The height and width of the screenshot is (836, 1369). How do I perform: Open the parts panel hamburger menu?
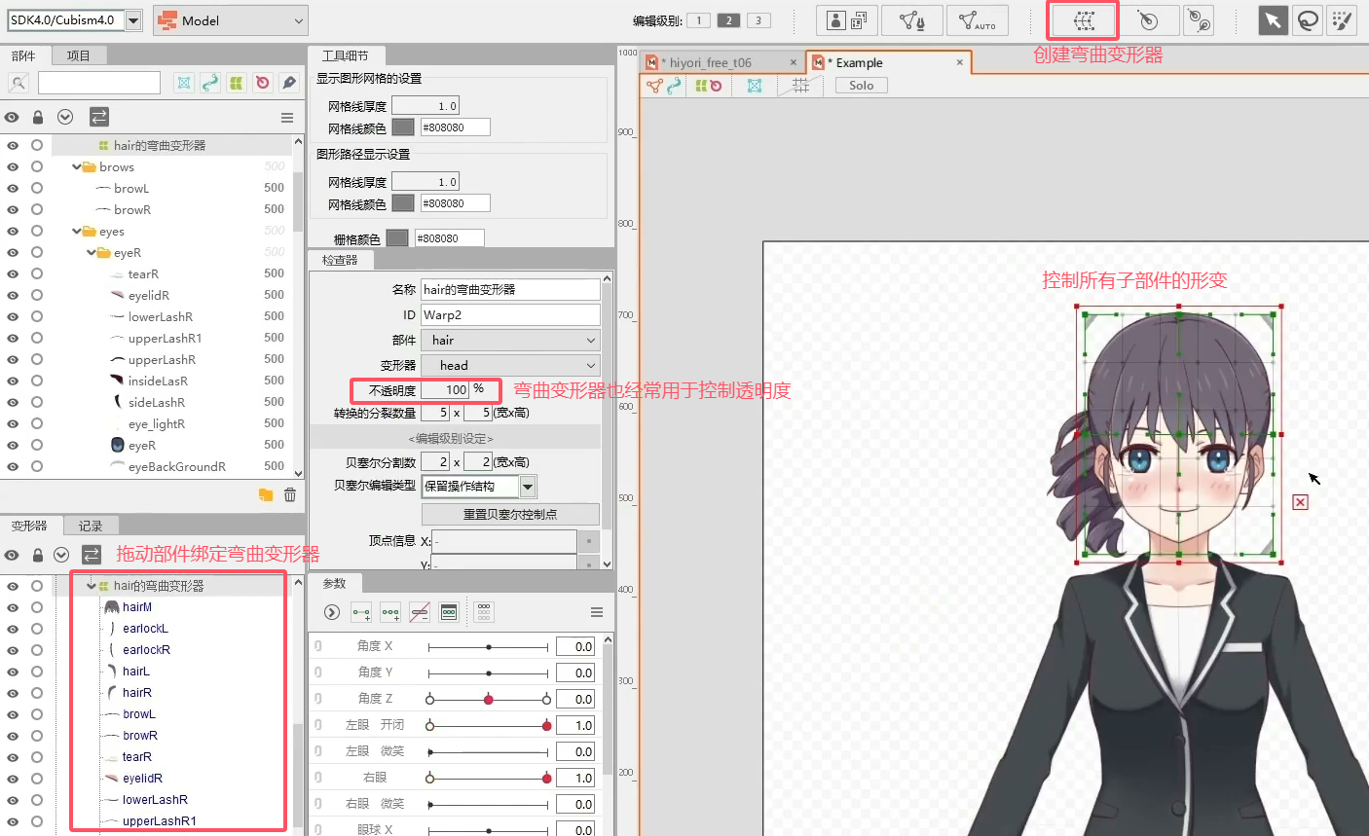[287, 118]
